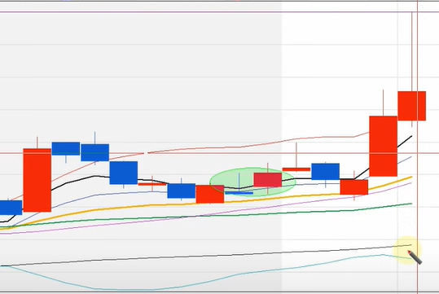Click the thin flat blue candle inside the green ellipse

[x=239, y=193]
